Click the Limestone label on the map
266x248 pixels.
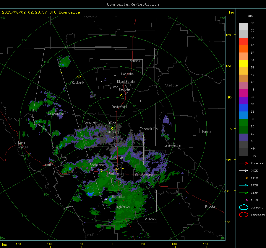point(56,114)
